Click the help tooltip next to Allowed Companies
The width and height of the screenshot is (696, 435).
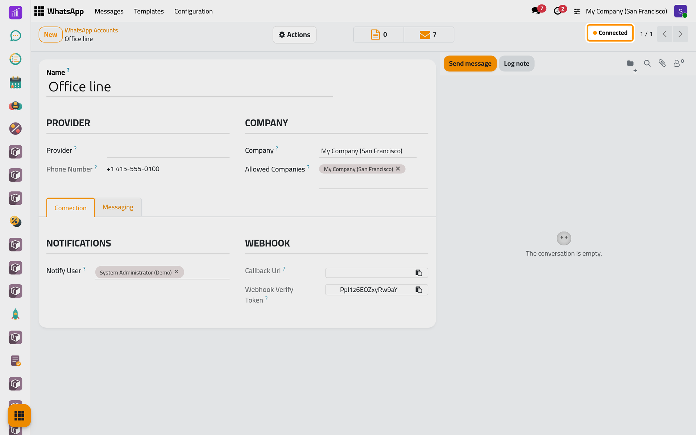point(308,167)
